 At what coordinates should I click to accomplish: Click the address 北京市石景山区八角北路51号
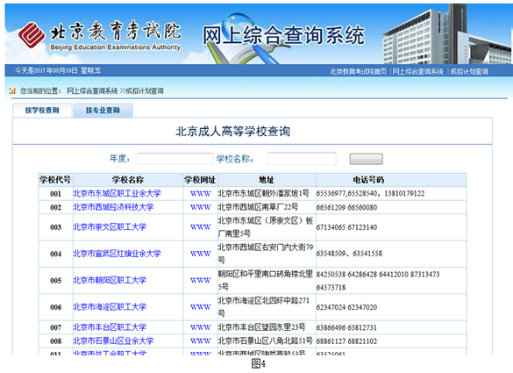266,341
